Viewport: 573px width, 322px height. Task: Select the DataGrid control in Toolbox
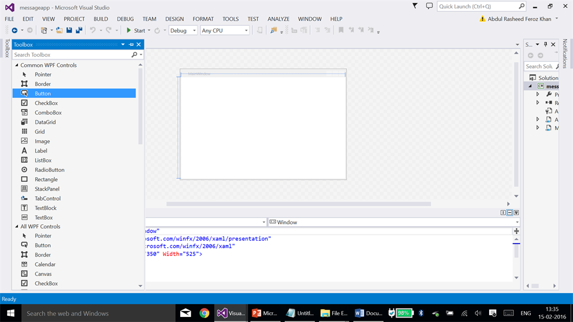(x=45, y=122)
